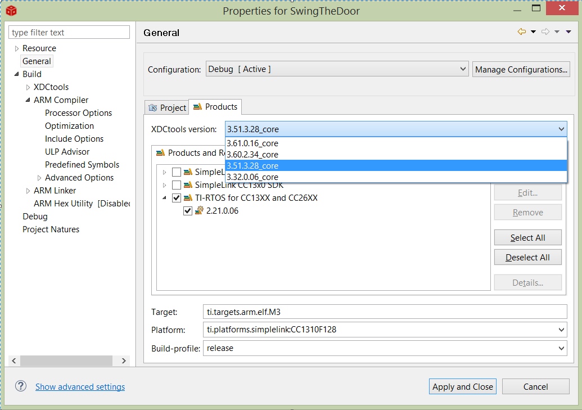Switch to the Project tab

167,107
